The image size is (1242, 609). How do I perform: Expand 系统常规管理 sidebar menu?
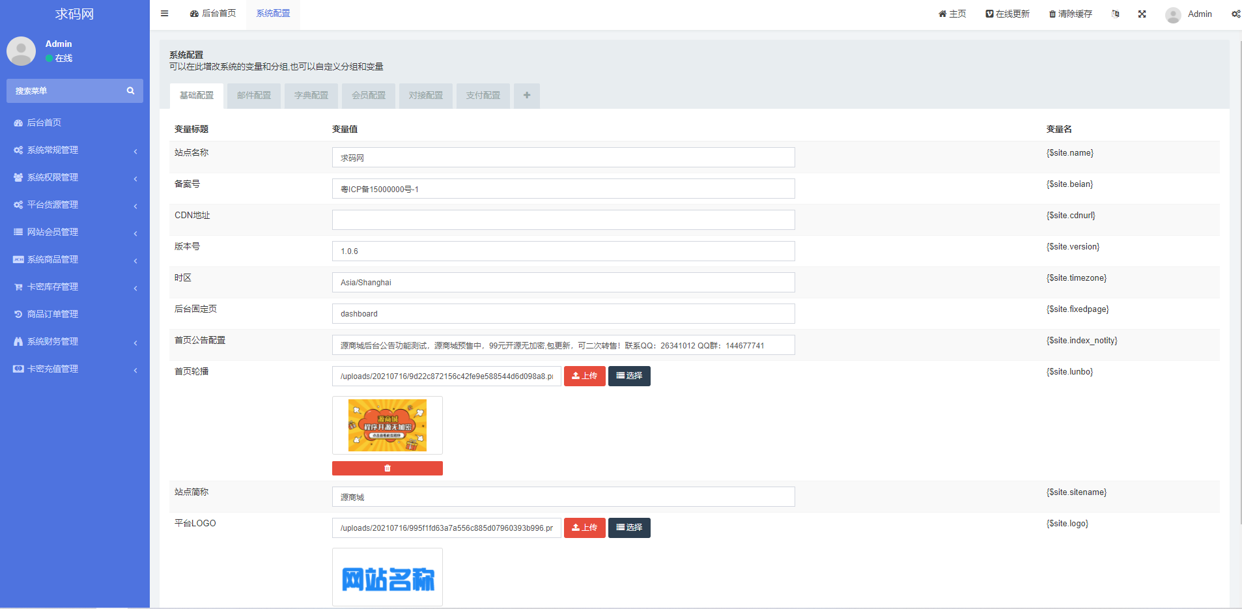52,150
